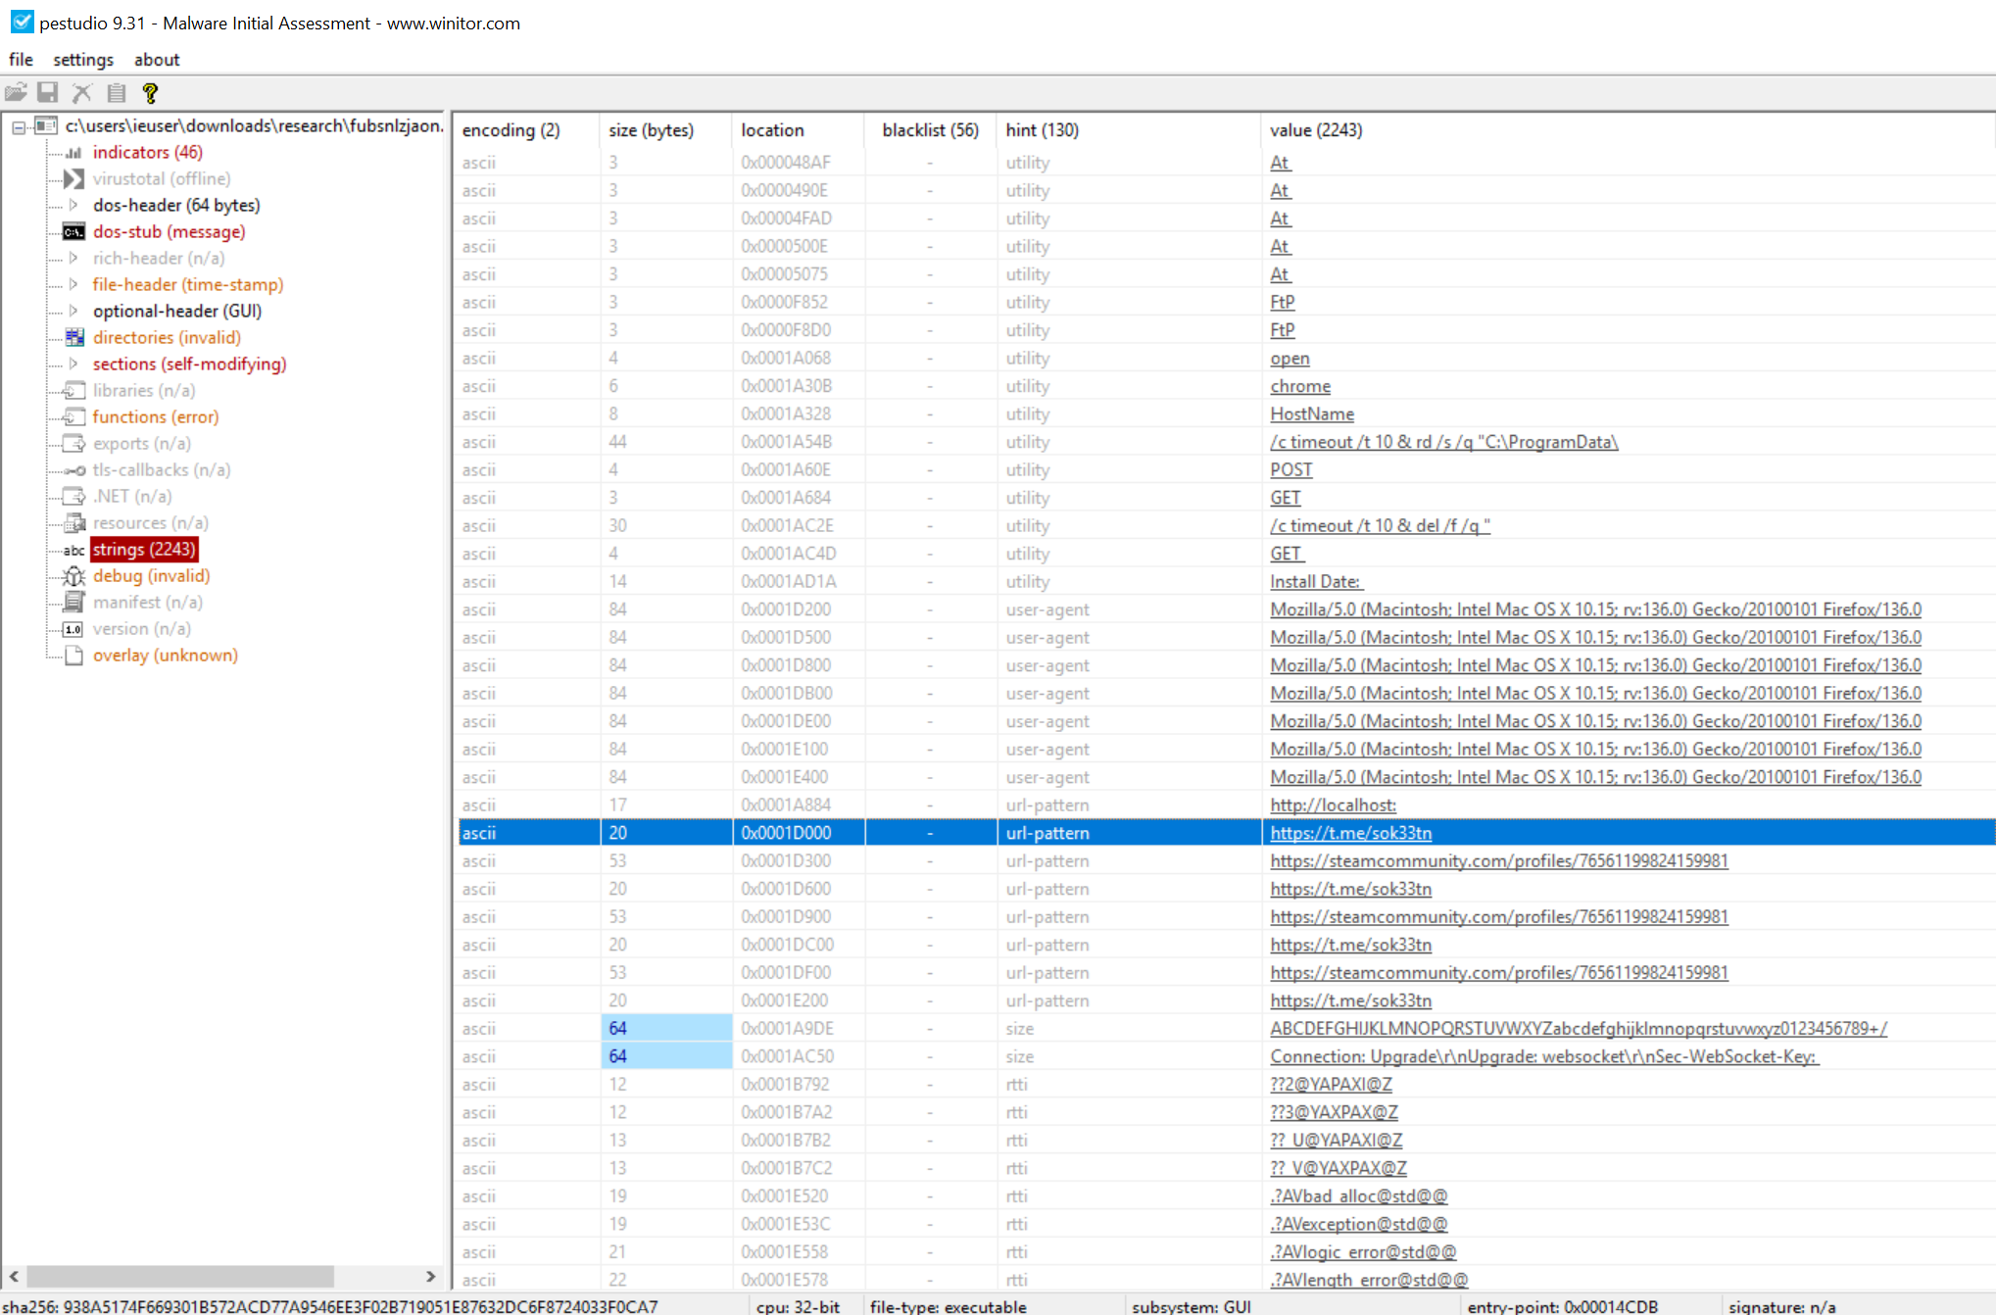Click the base64 alphabet string value
1996x1315 pixels.
[1579, 1029]
